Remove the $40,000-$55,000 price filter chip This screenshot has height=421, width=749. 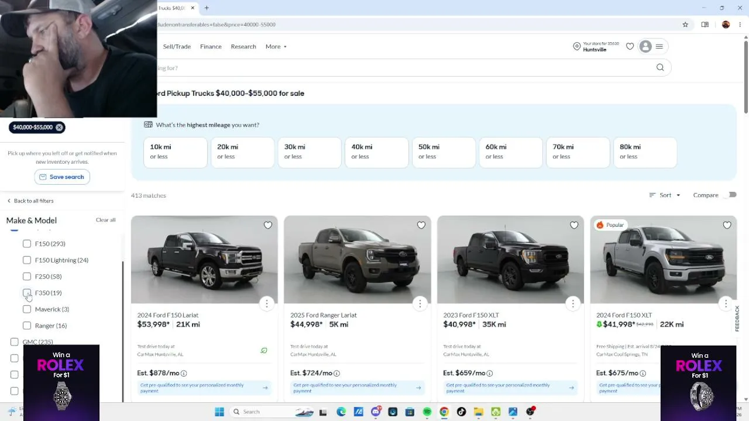(x=59, y=127)
